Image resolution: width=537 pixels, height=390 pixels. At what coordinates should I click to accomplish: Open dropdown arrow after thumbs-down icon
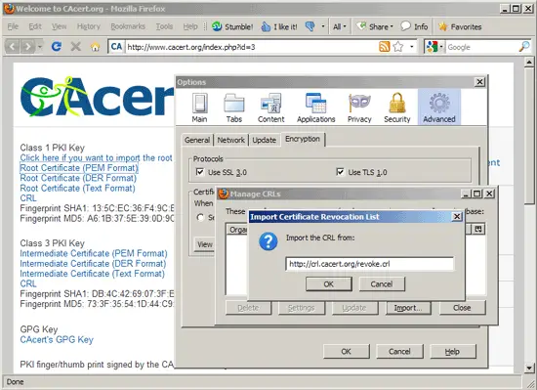[322, 26]
